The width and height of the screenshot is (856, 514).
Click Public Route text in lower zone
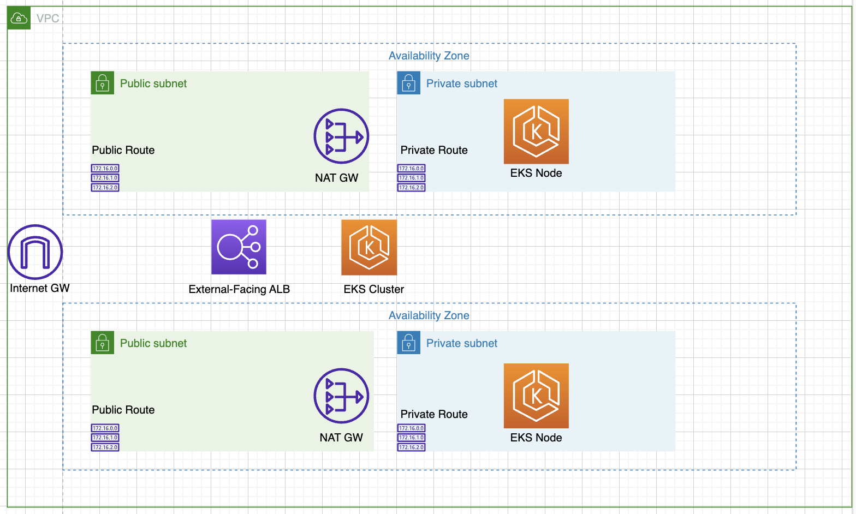coord(123,410)
